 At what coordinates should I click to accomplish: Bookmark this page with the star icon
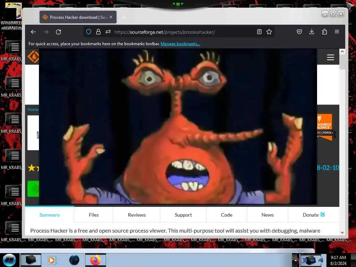[x=269, y=32]
